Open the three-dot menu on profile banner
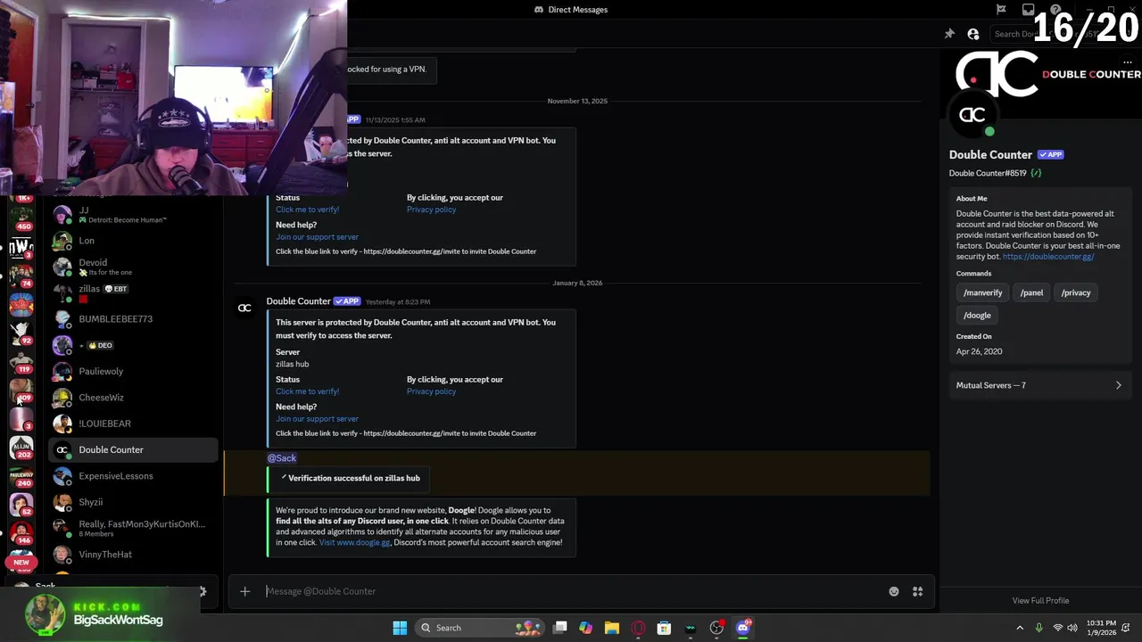This screenshot has width=1142, height=642. [x=1128, y=62]
